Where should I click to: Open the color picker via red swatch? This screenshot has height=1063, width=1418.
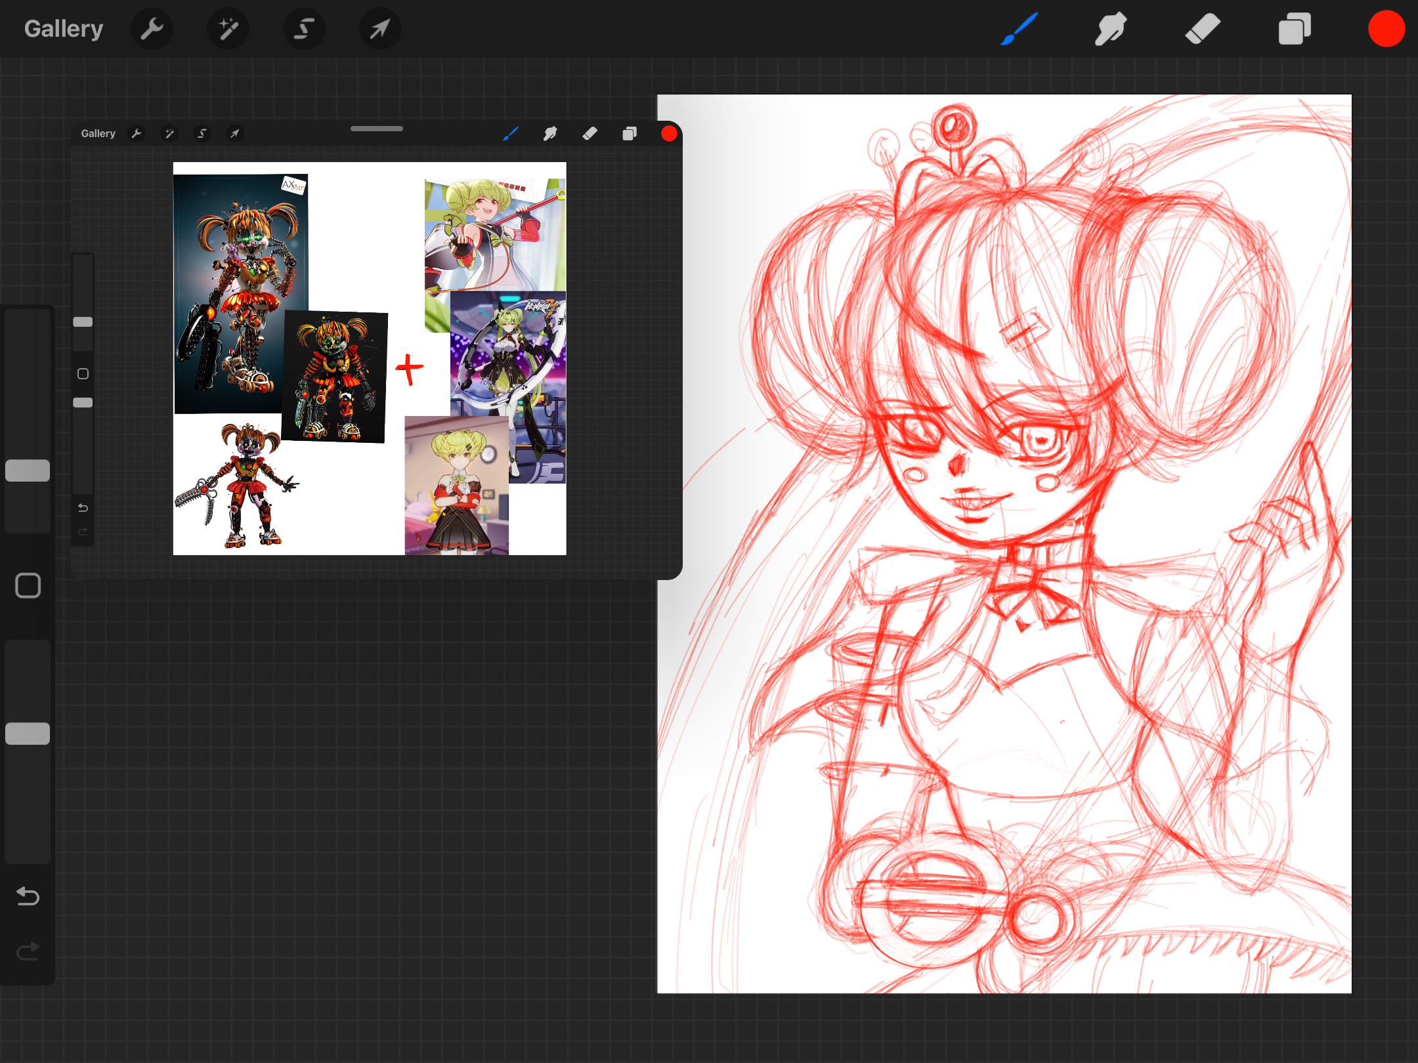pyautogui.click(x=1386, y=28)
